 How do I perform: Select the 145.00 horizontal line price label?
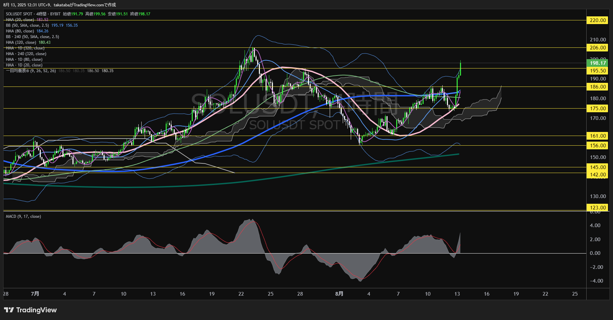[598, 167]
